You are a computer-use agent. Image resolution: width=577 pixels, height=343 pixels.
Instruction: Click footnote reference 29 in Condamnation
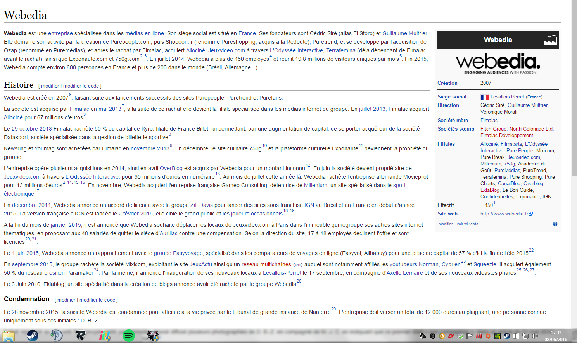(x=333, y=309)
